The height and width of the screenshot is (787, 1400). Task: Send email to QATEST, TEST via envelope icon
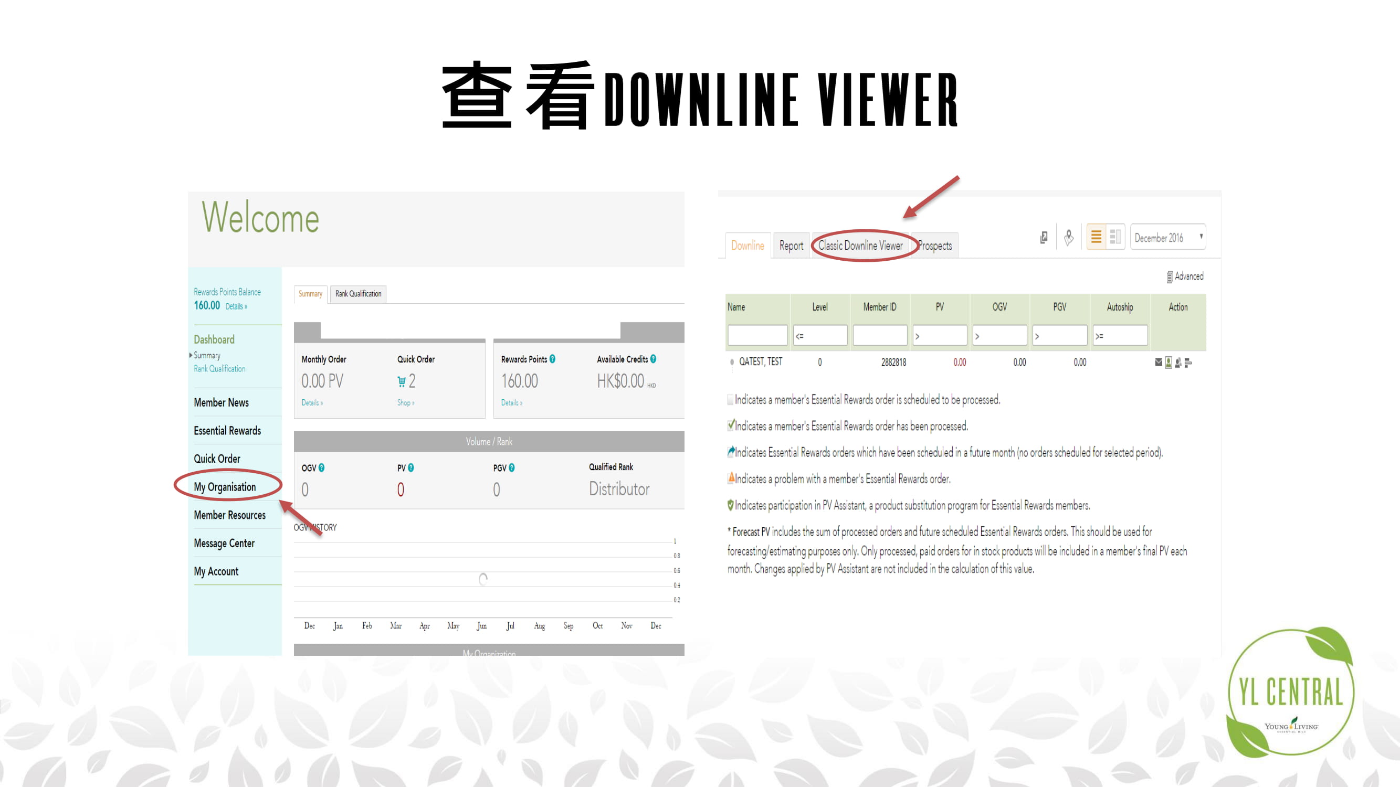tap(1158, 362)
